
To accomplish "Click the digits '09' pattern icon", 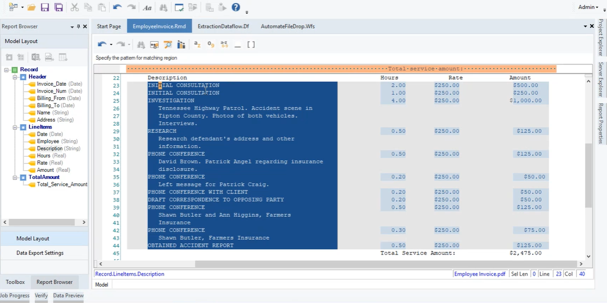I will point(211,44).
